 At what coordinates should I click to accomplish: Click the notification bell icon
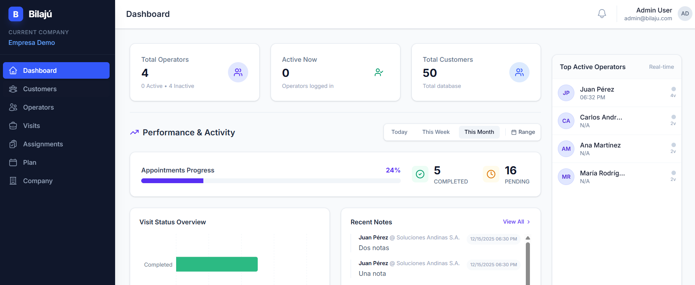(602, 14)
